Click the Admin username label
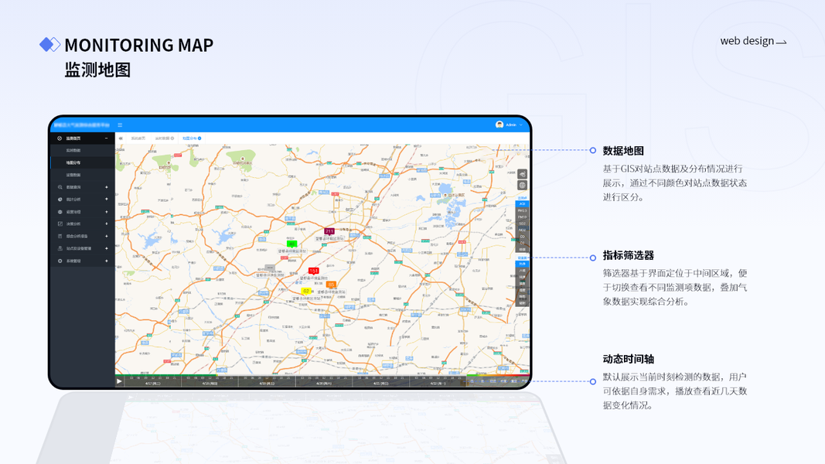 511,125
